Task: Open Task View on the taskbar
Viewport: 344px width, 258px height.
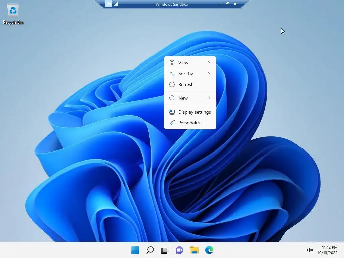Action: tap(165, 250)
